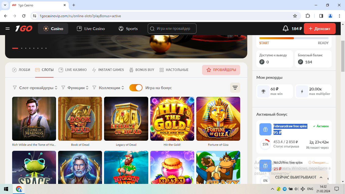This screenshot has height=194, width=345.
Task: Open the BONUS BUY category tab
Action: point(142,70)
